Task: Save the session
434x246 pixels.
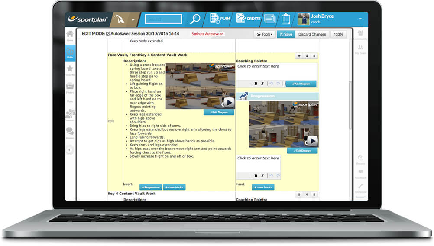Action: (x=286, y=34)
